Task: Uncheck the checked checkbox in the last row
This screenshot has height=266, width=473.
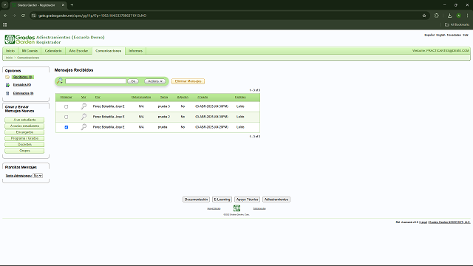Action: (67, 127)
